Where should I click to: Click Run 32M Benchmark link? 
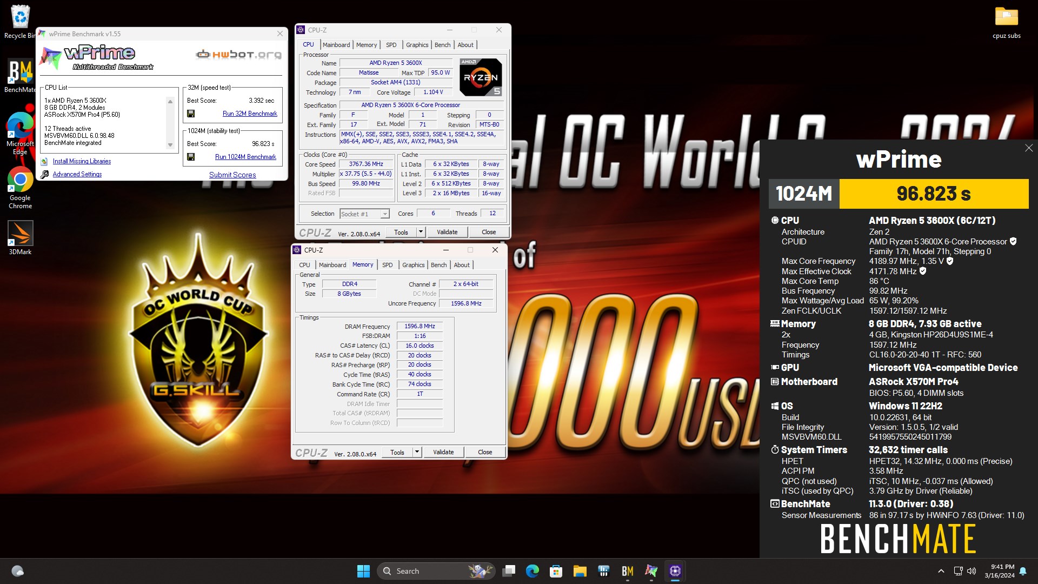[250, 114]
